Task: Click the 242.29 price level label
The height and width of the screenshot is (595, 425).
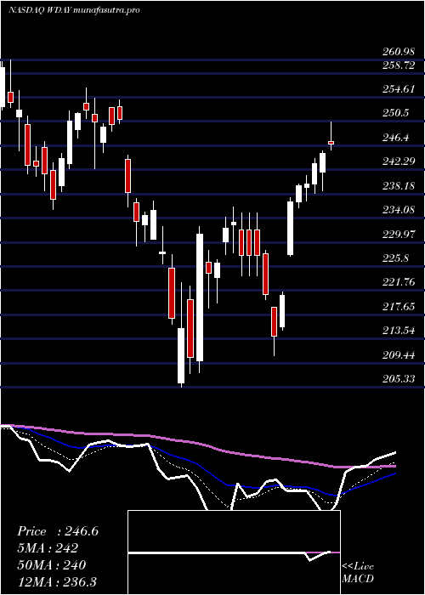Action: [399, 161]
